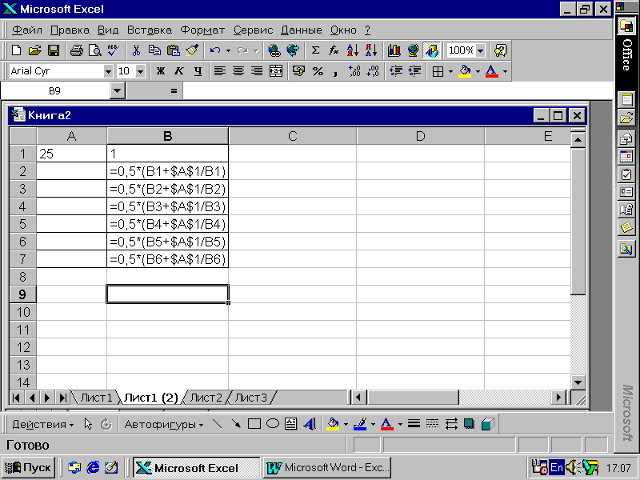The image size is (640, 480).
Task: Click the Microsoft Excel taskbar button
Action: click(x=196, y=467)
